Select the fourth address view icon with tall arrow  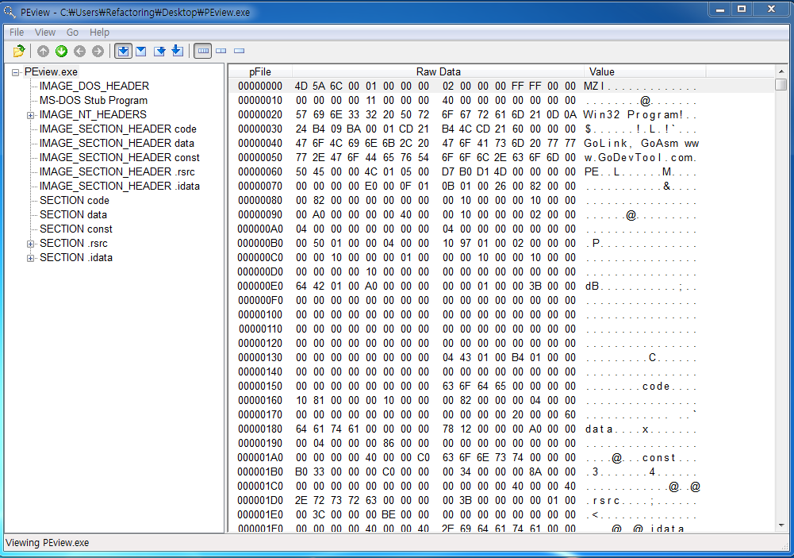[177, 51]
